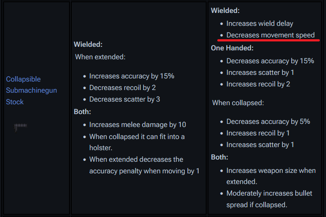Click the 'Increases recoil by 2' bullet
Screen dimensions: 326x217
(258, 84)
